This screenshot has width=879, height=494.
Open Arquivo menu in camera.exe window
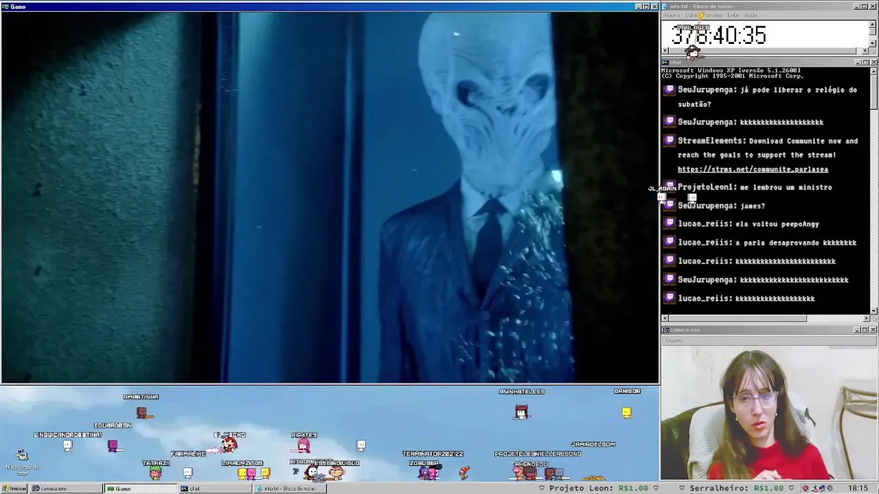click(x=673, y=340)
